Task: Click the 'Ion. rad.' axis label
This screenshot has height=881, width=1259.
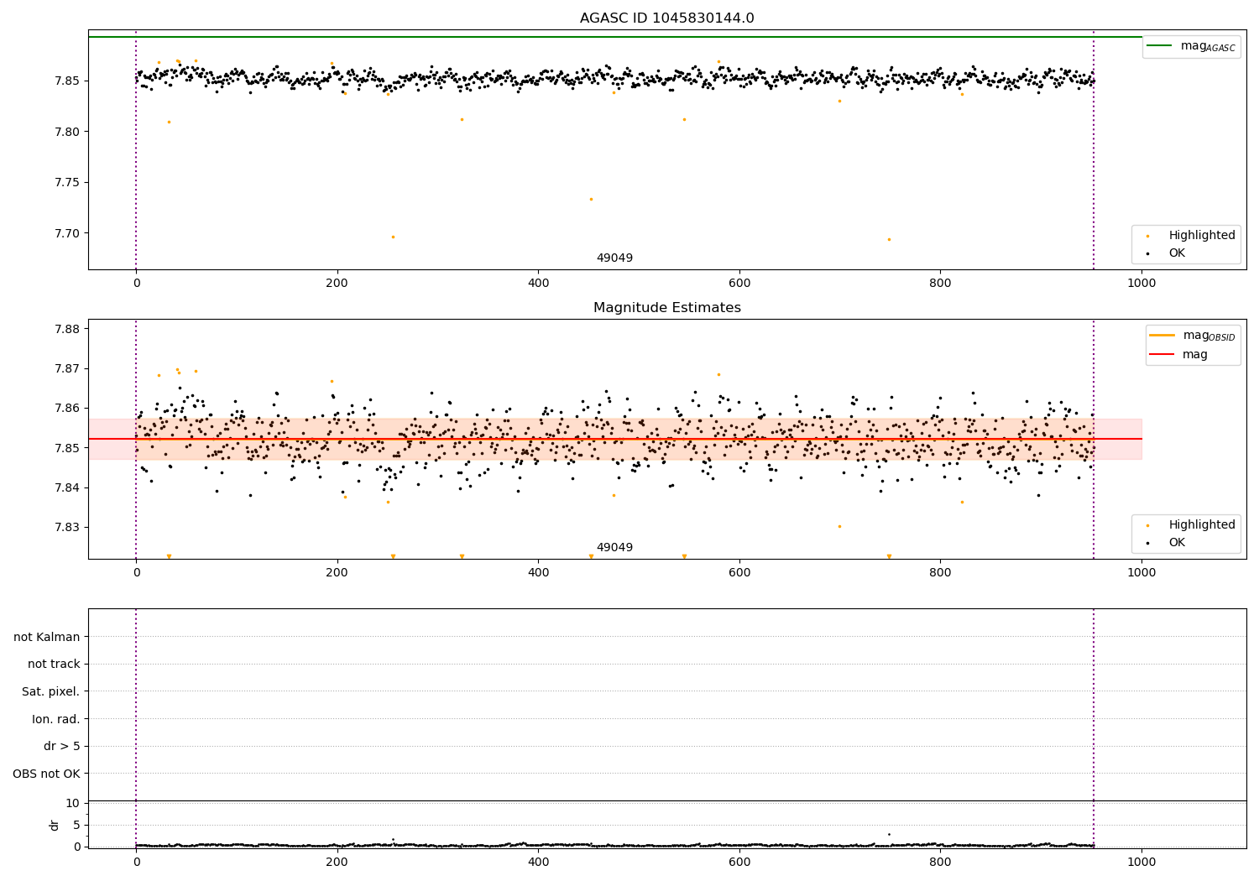Action: coord(55,719)
